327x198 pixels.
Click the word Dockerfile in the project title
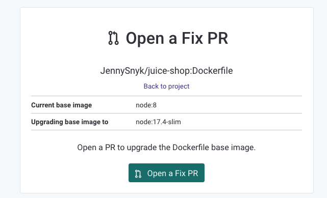pyautogui.click(x=212, y=71)
